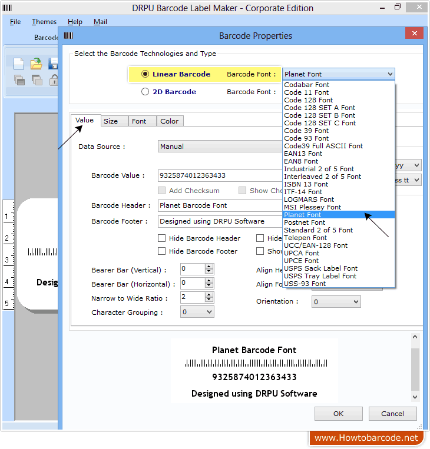Click the Save floppy disk icon
This screenshot has width=430, height=449.
(x=53, y=64)
